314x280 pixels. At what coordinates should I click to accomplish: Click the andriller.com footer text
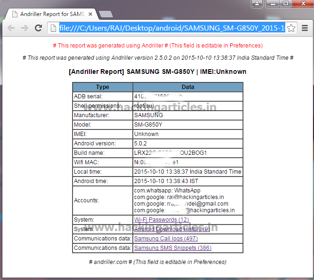click(158, 262)
